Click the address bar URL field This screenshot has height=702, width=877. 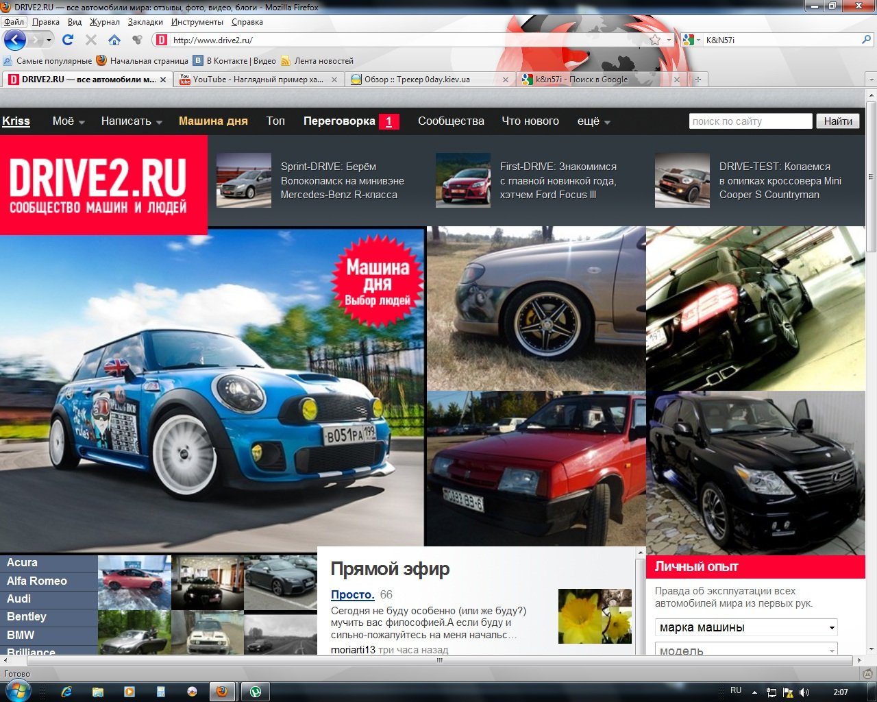(x=408, y=40)
